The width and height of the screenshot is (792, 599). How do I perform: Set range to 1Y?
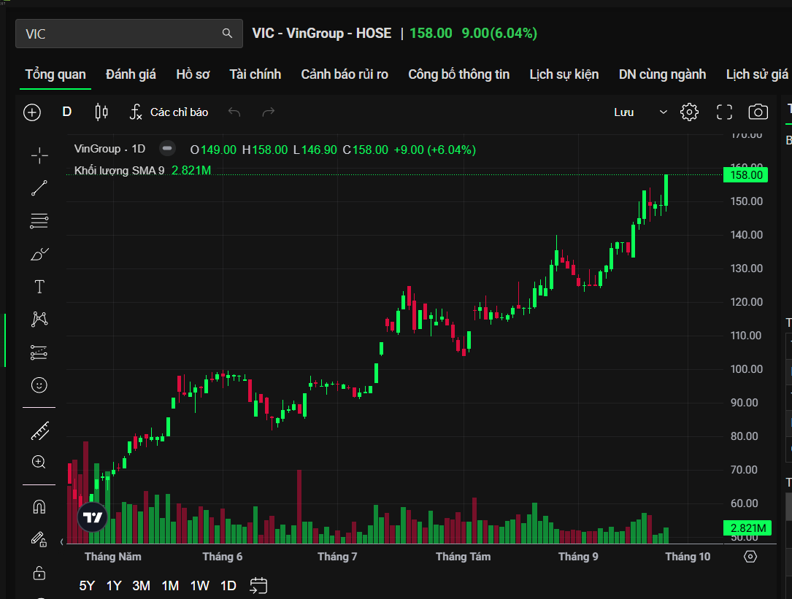(x=114, y=586)
